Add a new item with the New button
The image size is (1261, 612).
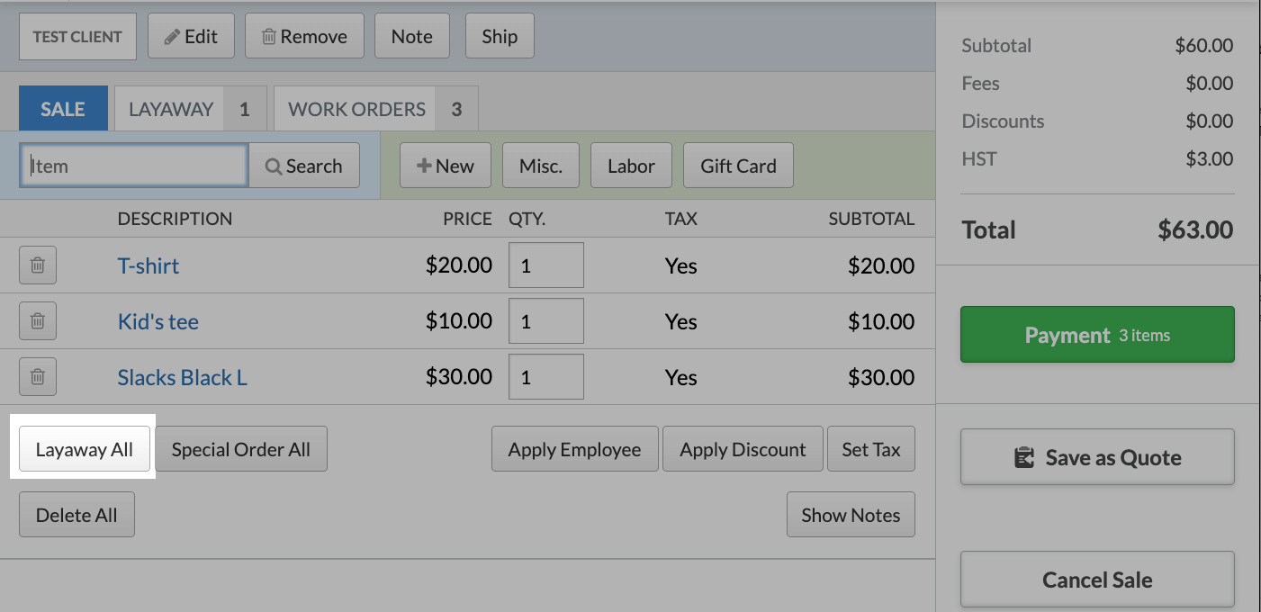(x=446, y=166)
